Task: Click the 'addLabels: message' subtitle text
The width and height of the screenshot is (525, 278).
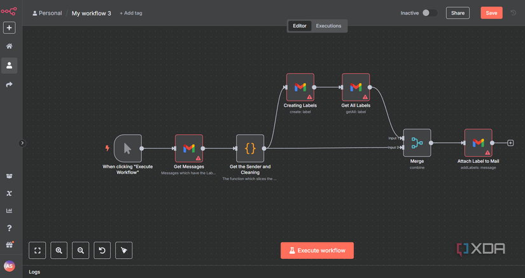Action: coord(478,167)
